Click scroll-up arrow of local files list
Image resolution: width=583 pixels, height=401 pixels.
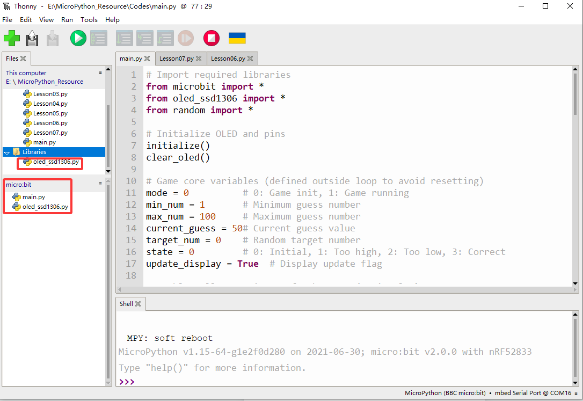point(108,69)
